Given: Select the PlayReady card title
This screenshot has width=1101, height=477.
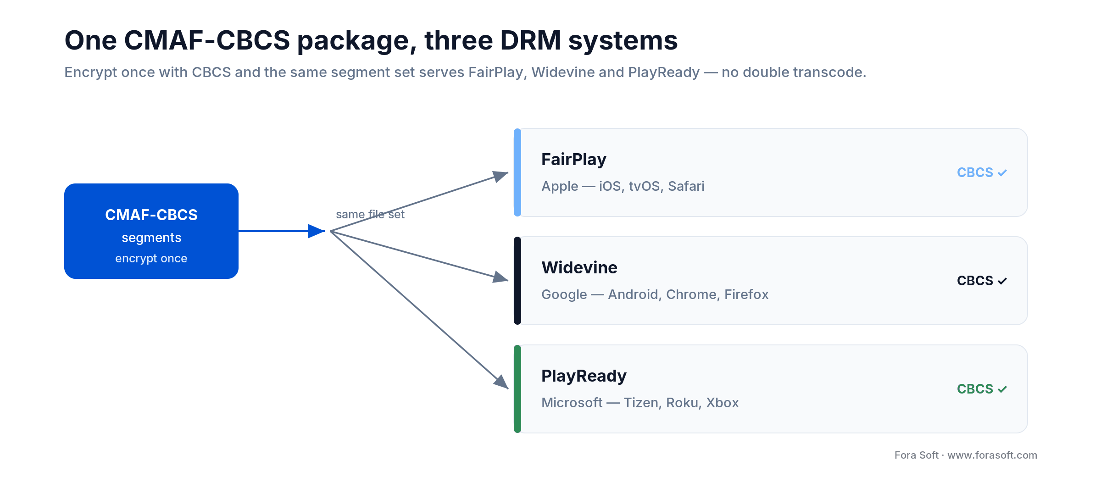Looking at the screenshot, I should [584, 376].
